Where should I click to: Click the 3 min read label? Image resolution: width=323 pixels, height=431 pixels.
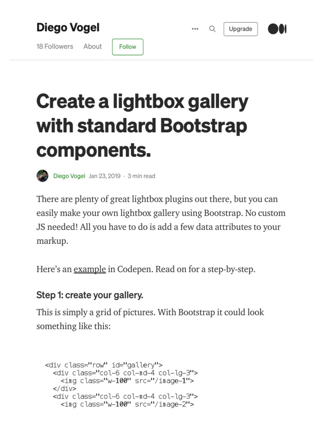click(x=141, y=176)
